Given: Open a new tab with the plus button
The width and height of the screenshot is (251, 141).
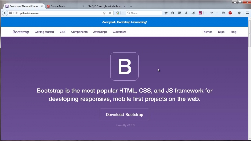Looking at the screenshot, I should tap(131, 6).
